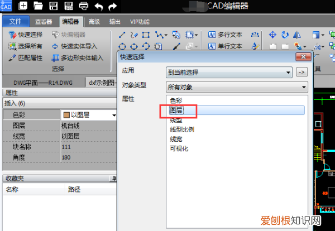Select 线型比例 in the property list
Viewport: 335px width, 231px height.
click(x=182, y=129)
